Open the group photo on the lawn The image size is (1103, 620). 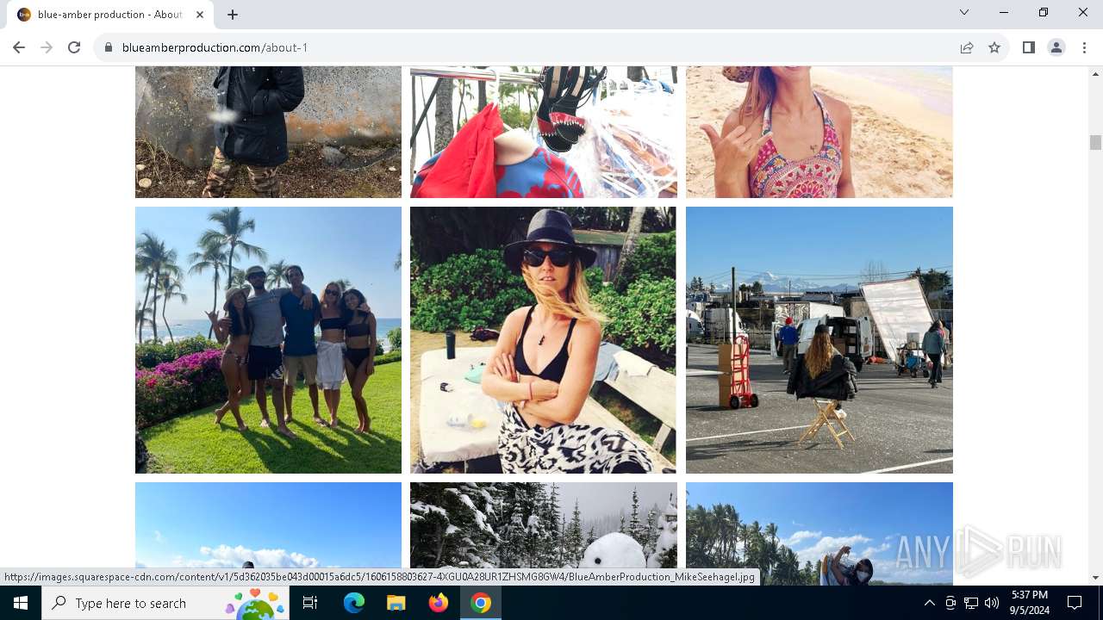point(268,340)
